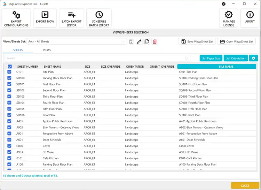Viewport: 261px width, 190px height.
Task: Open Export Configurations
Action: [16, 18]
